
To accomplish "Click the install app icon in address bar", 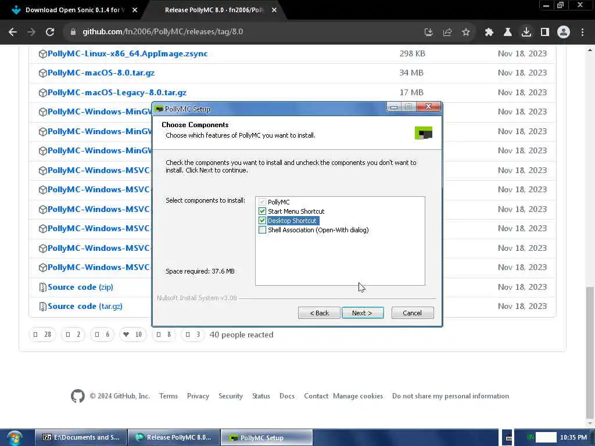I will pyautogui.click(x=429, y=33).
